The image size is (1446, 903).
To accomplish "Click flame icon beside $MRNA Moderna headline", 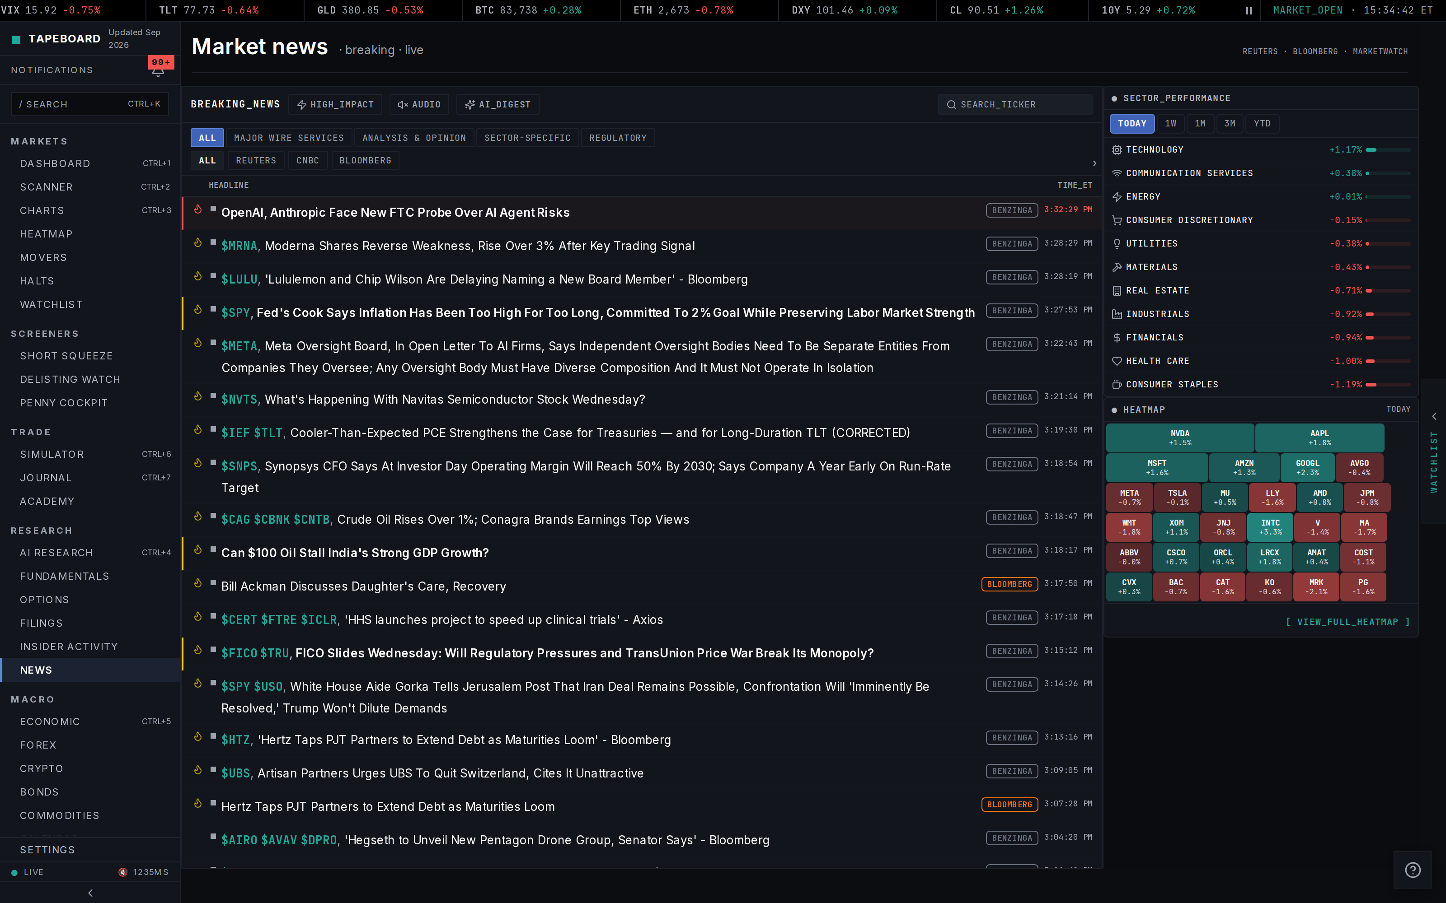I will click(x=198, y=242).
